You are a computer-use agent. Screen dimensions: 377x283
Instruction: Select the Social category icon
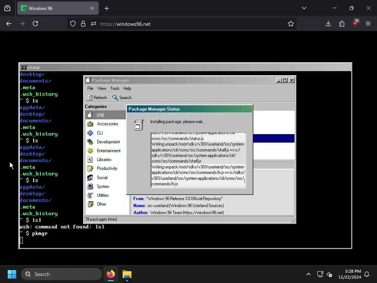[90, 178]
